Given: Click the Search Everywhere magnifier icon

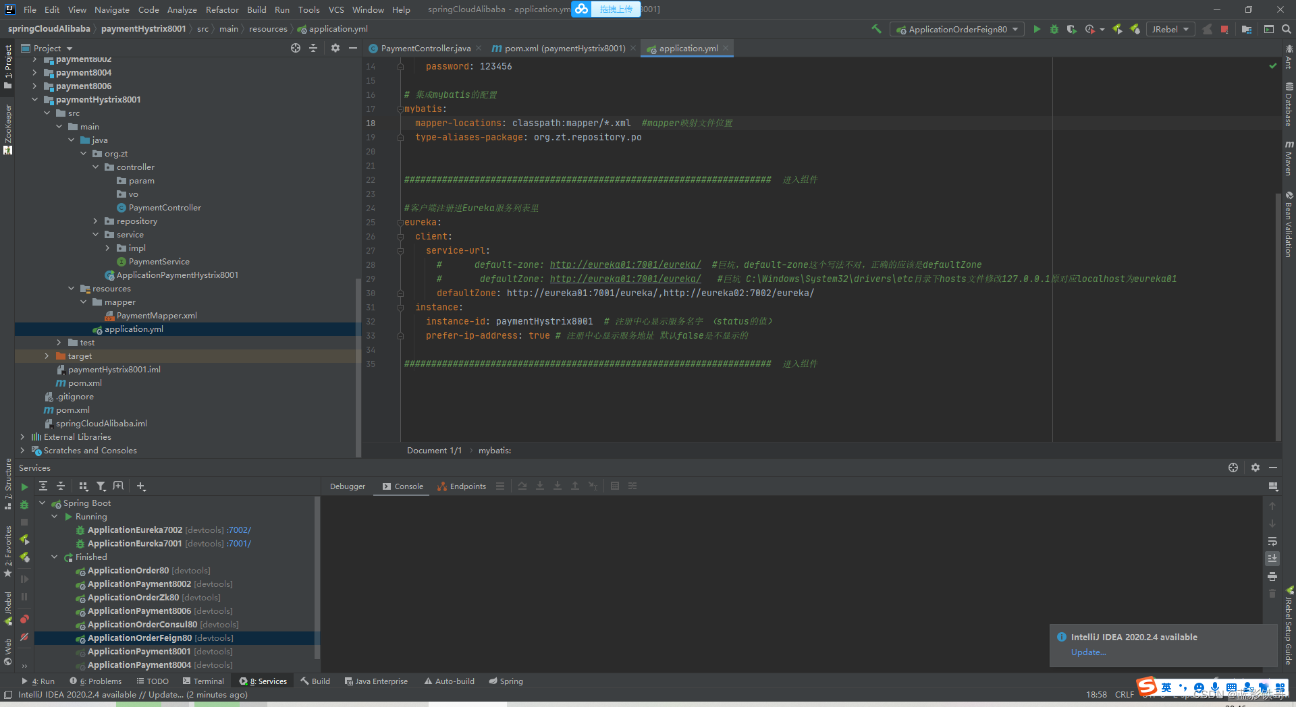Looking at the screenshot, I should pos(1287,29).
